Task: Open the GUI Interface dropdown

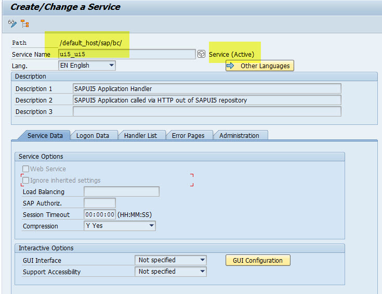Action: (x=170, y=260)
